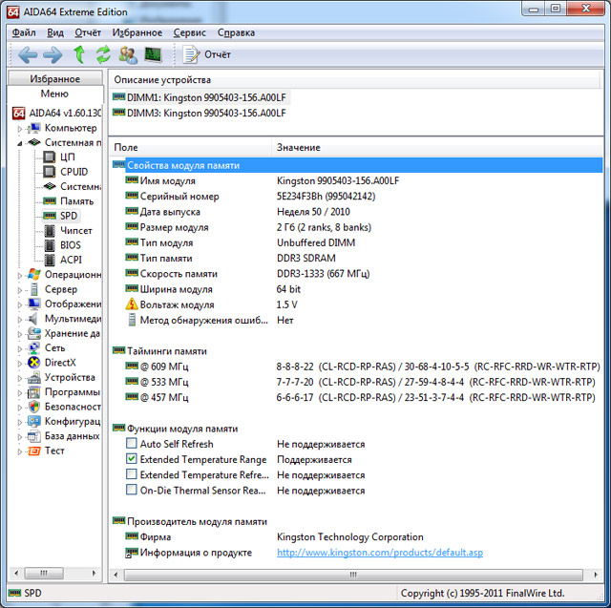Screen dimensions: 611x608
Task: Open the Чипсет tree entry
Action: pyautogui.click(x=76, y=231)
